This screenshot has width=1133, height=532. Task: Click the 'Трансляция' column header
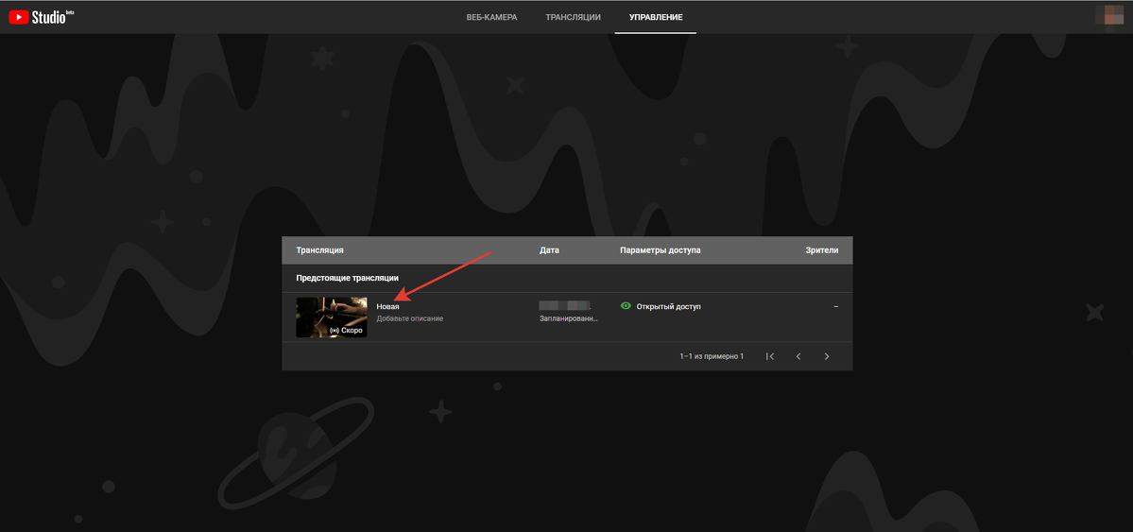[x=319, y=250]
